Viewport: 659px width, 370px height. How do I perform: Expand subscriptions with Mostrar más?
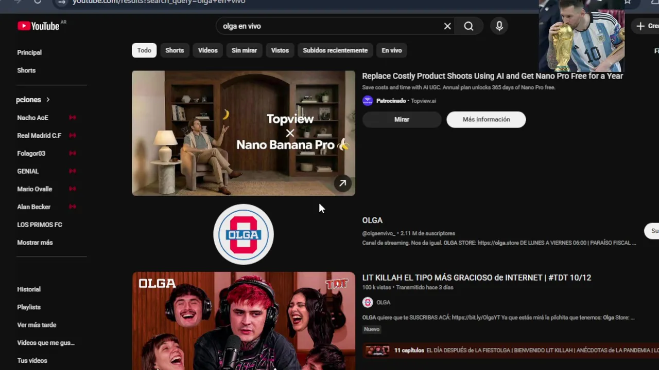(x=35, y=243)
